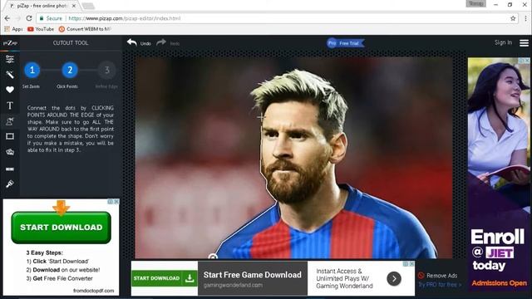Click the bottom banner START DOWNLOAD button
532x299 pixels.
165,278
